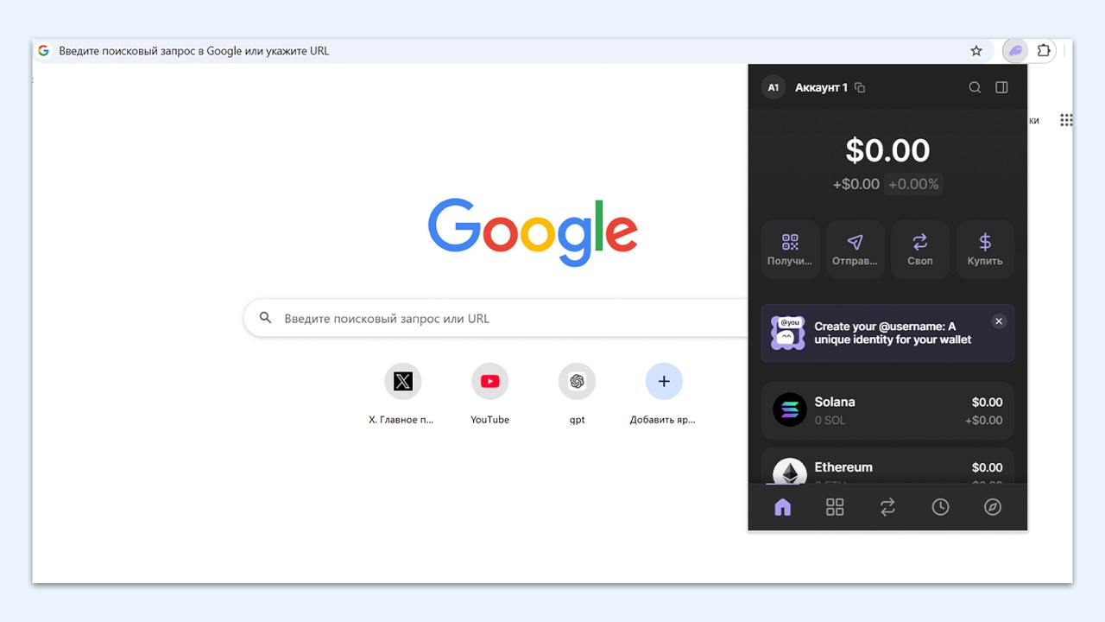Open the browser extensions puzzle icon
The width and height of the screenshot is (1105, 622).
(1044, 51)
